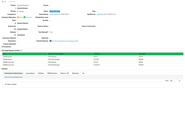
Task: Click new value 098765
Action: 141,60
